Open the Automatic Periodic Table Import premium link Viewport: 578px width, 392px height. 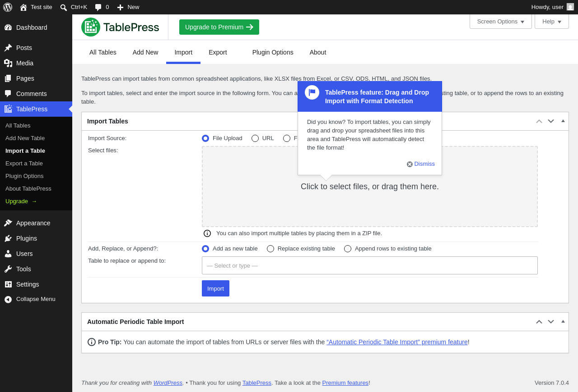(x=397, y=342)
